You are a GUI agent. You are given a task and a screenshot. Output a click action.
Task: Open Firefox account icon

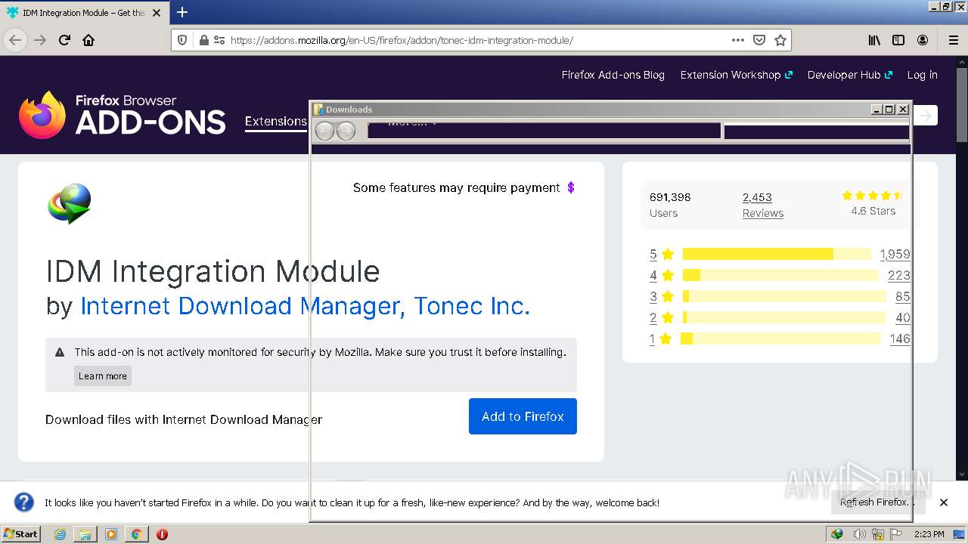[923, 40]
